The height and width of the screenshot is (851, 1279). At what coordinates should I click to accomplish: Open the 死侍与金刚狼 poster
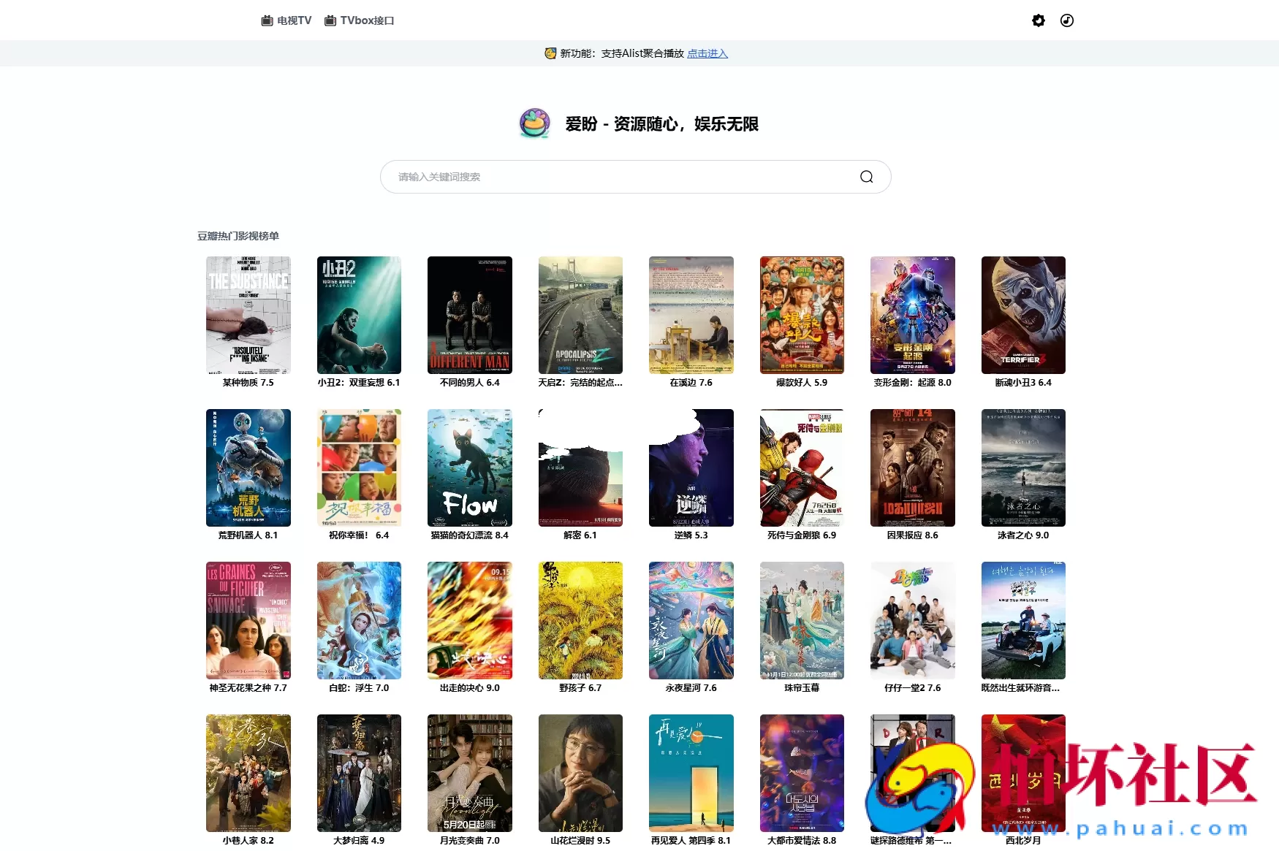coord(802,468)
